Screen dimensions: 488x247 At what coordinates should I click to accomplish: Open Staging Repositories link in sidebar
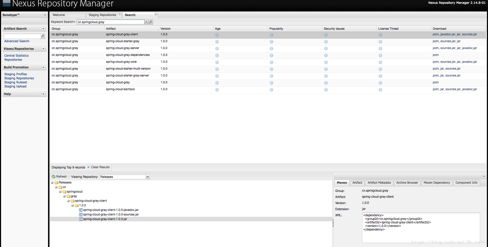19,78
